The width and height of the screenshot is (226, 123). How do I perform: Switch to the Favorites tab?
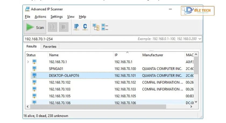click(x=50, y=46)
